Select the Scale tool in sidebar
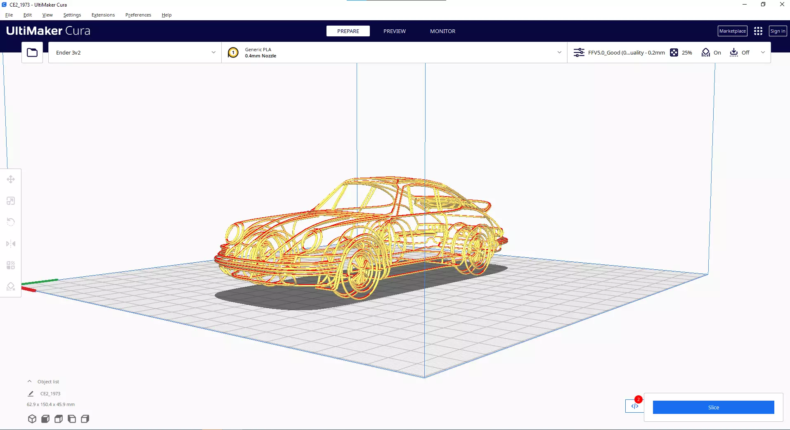 pyautogui.click(x=11, y=201)
